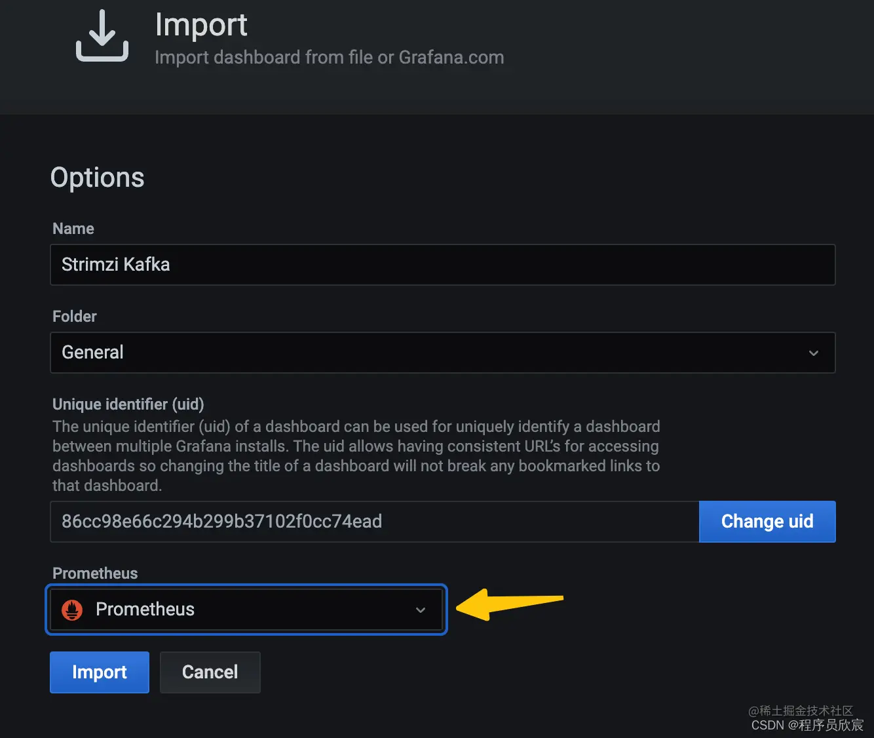The width and height of the screenshot is (874, 738).
Task: Focus the Name field containing Strimzi Kafka
Action: point(443,265)
